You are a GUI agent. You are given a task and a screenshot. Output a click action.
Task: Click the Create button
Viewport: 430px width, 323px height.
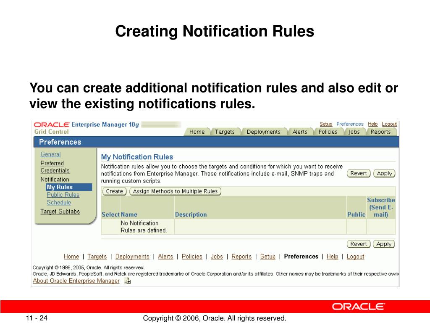[x=114, y=191]
